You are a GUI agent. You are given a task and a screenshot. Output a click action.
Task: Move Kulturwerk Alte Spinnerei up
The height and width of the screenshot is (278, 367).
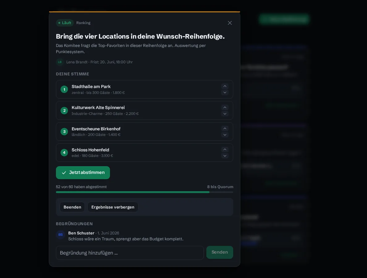225,107
